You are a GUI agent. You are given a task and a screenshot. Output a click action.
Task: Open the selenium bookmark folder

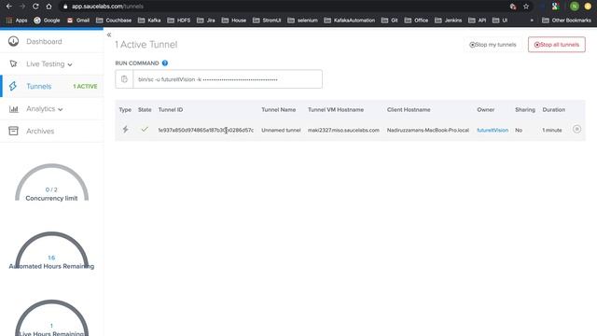(x=303, y=21)
